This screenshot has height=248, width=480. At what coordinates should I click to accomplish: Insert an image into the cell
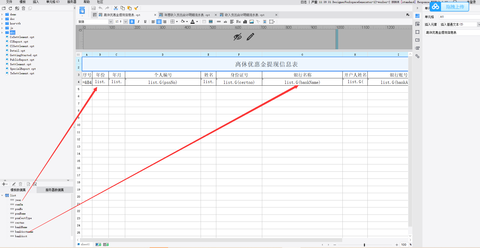[x=252, y=22]
